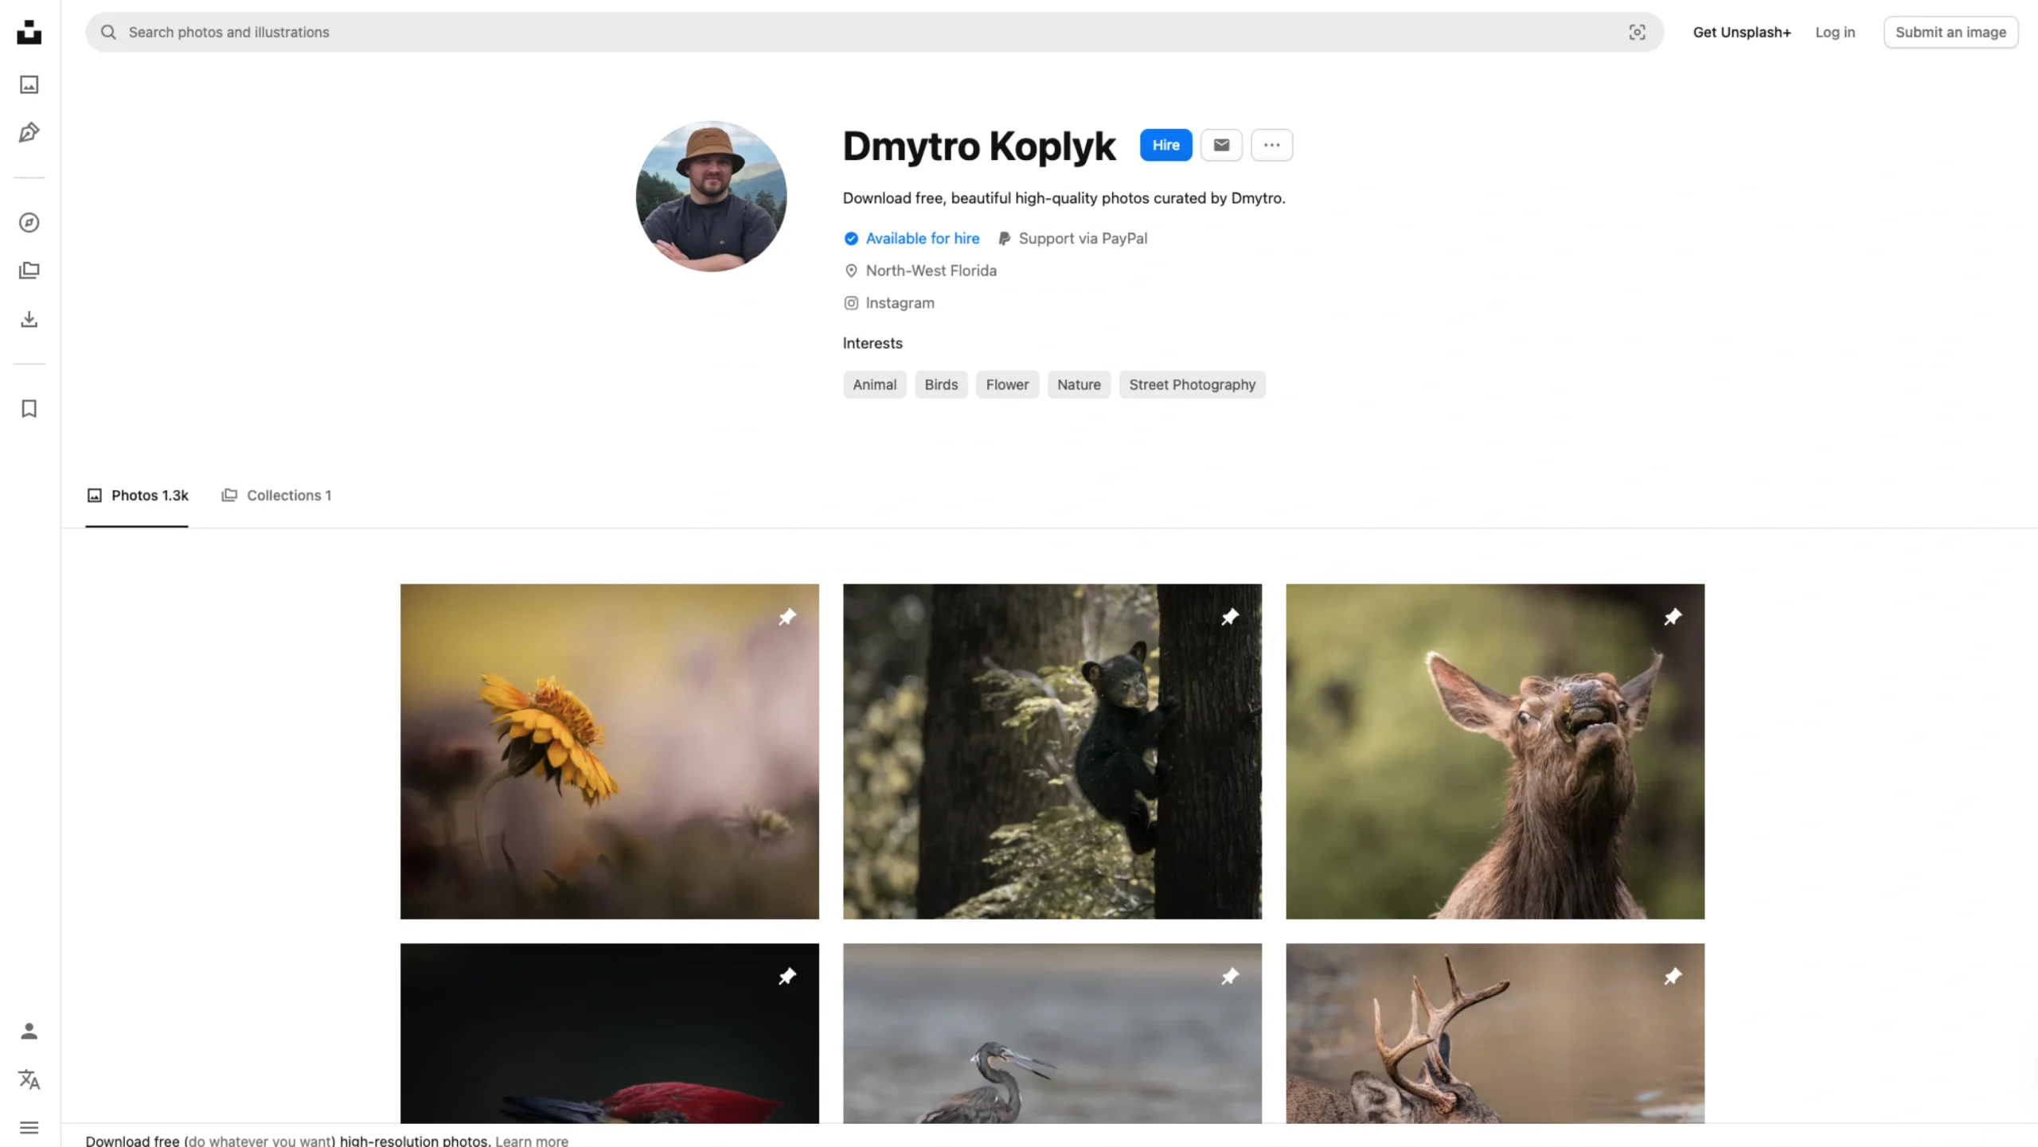Screen dimensions: 2038x1147
Task: Open the language translate icon
Action: click(29, 1080)
